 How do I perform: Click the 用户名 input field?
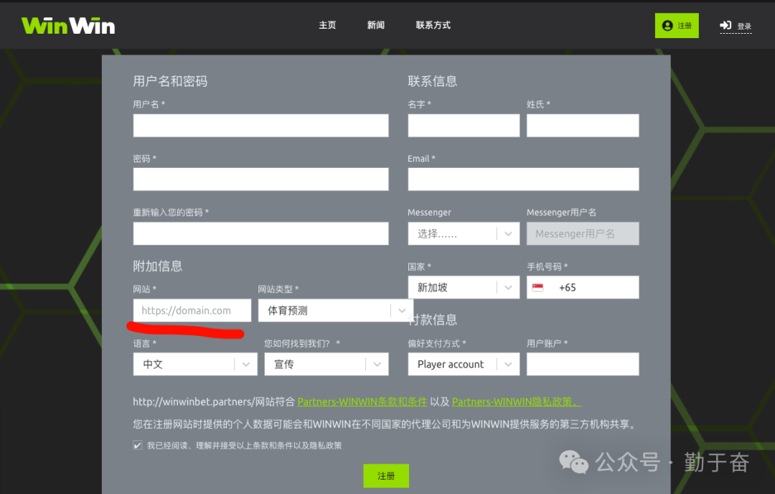pyautogui.click(x=260, y=125)
